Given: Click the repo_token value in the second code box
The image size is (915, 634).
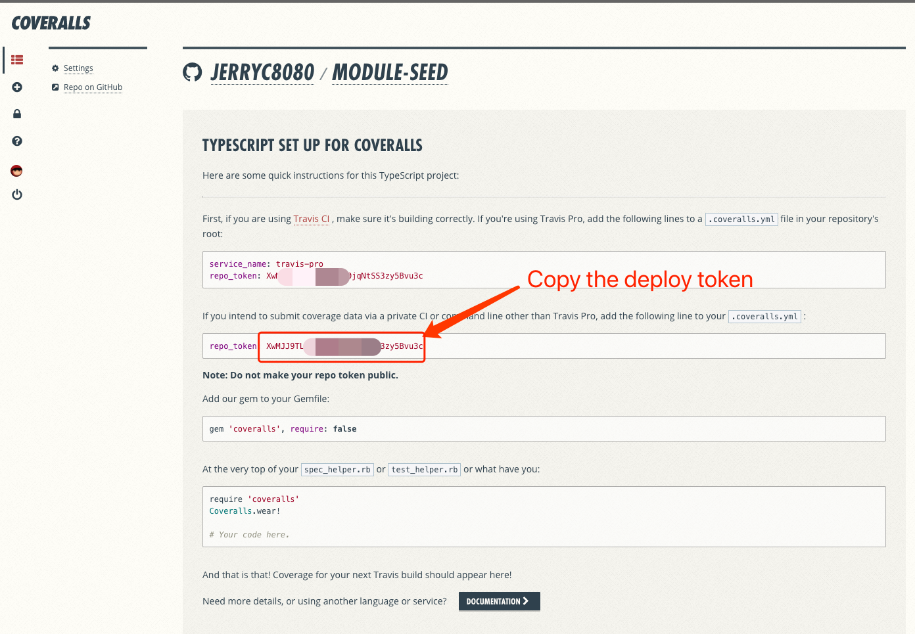Looking at the screenshot, I should pos(344,346).
